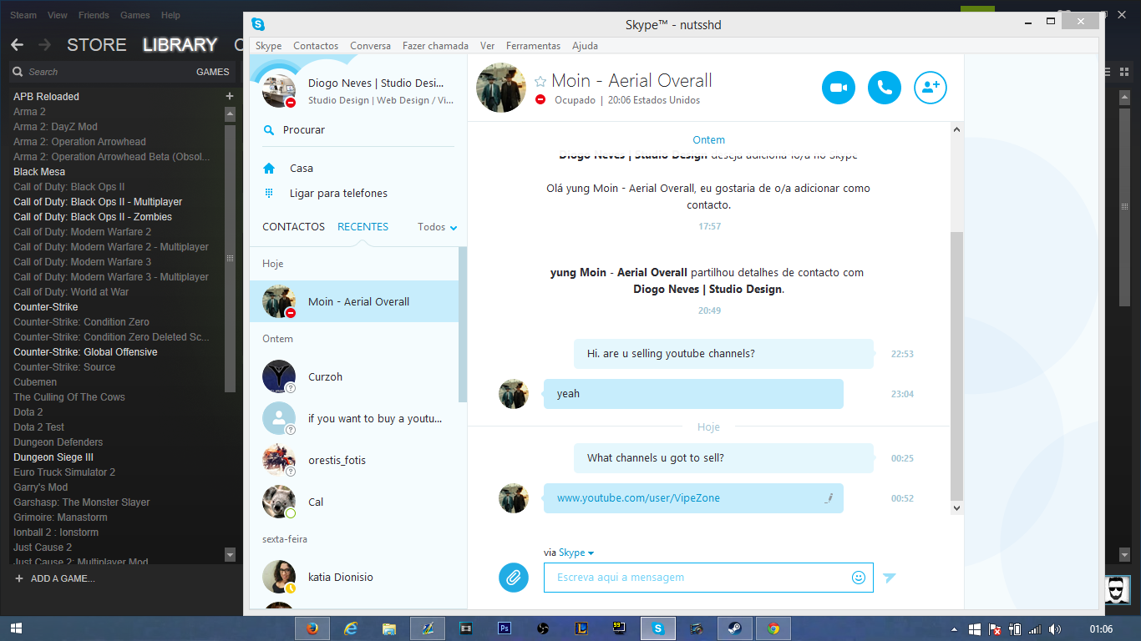Click the plus icon beside APB Reloaded

coord(230,96)
